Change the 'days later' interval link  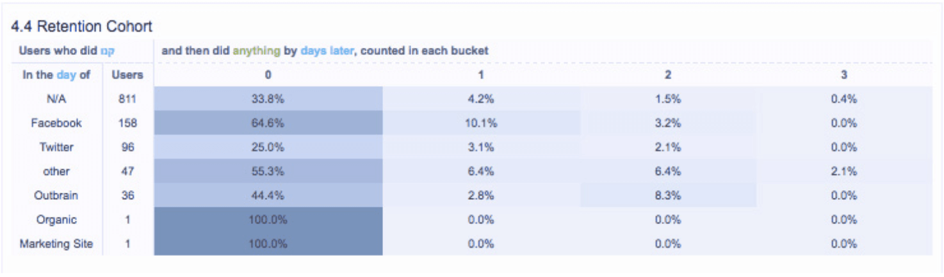(327, 50)
